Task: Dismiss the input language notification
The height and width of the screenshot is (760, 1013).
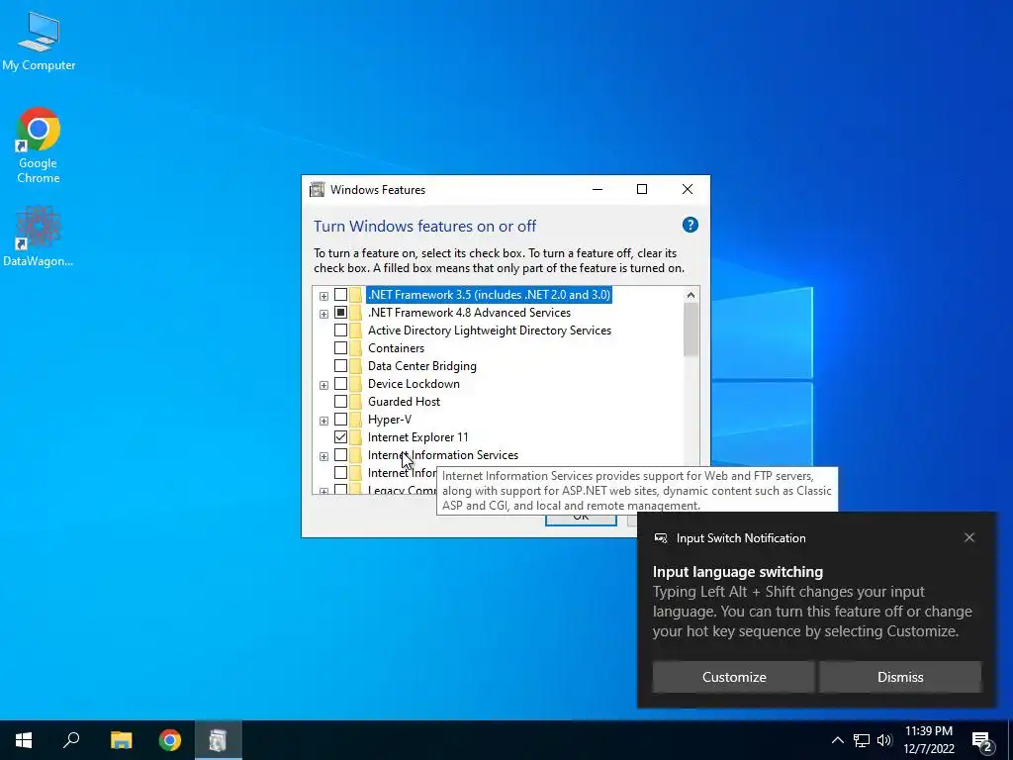Action: pos(900,677)
